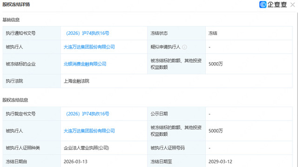This screenshot has height=167, width=298.
Task: Select the 冻结状态 value 冻结
Action: click(213, 33)
